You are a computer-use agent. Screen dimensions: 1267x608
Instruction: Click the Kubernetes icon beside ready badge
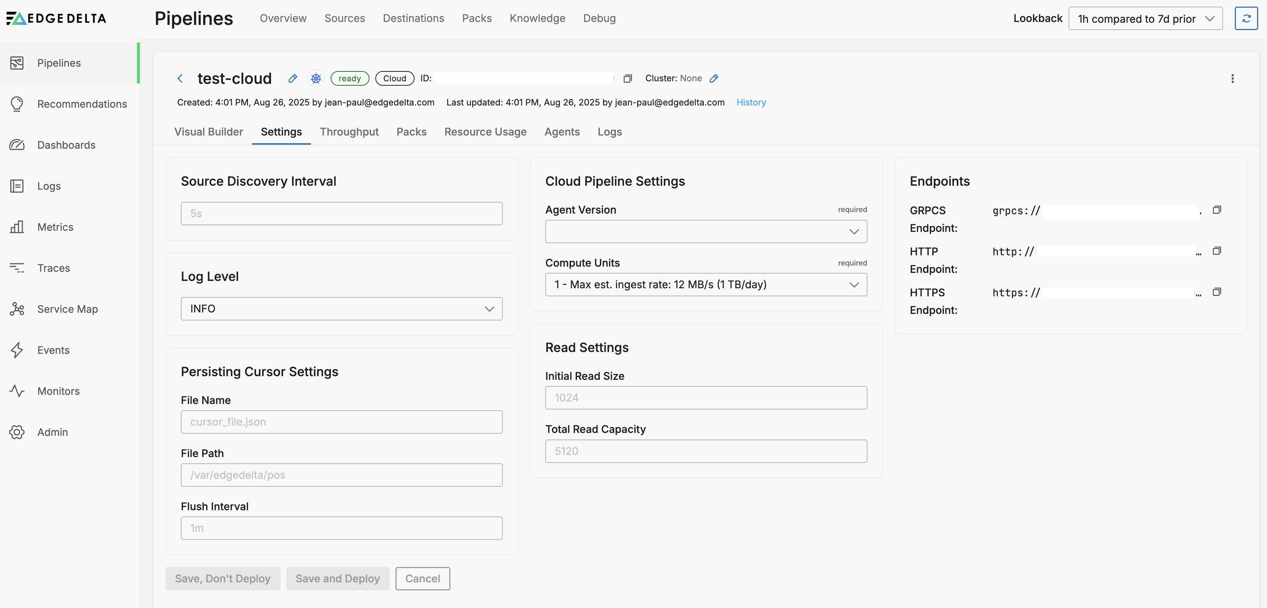(316, 78)
